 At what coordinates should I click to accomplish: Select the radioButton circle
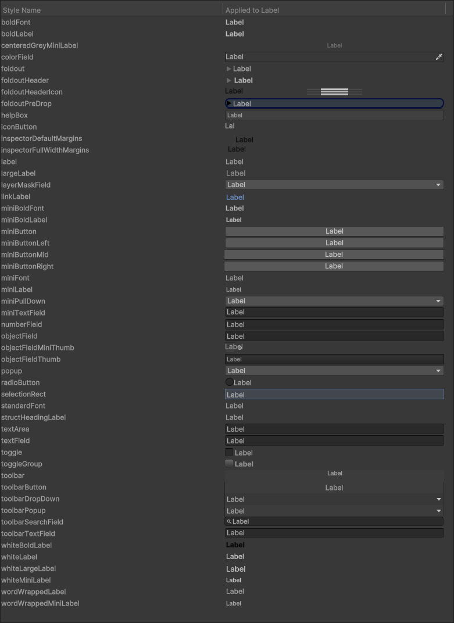coord(230,382)
